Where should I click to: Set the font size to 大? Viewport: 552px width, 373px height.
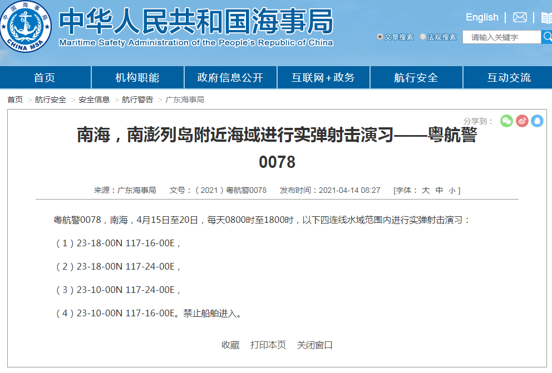click(426, 190)
